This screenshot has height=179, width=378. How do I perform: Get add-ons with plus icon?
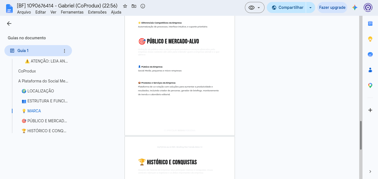point(370,110)
